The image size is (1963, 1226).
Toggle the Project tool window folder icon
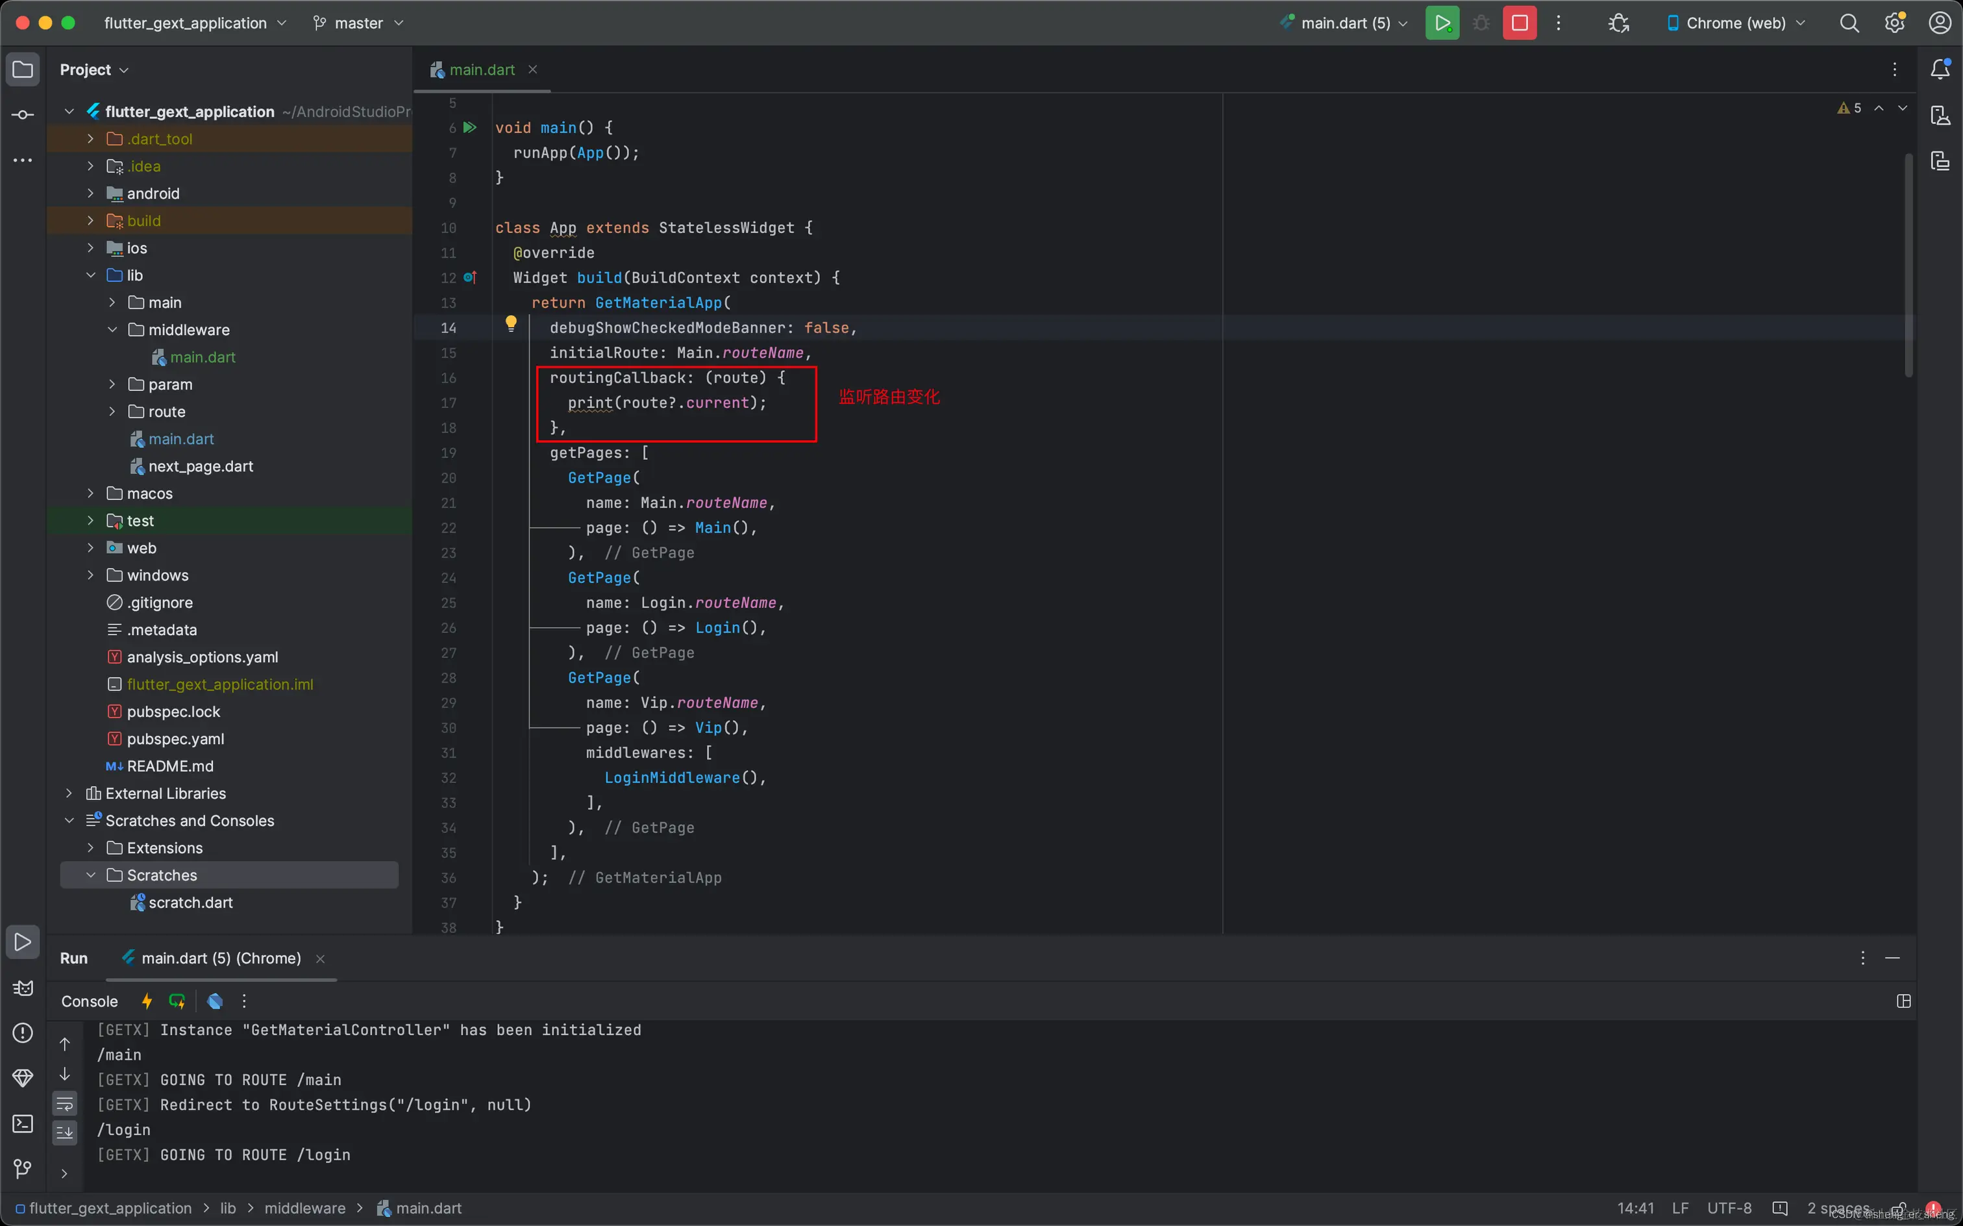23,69
